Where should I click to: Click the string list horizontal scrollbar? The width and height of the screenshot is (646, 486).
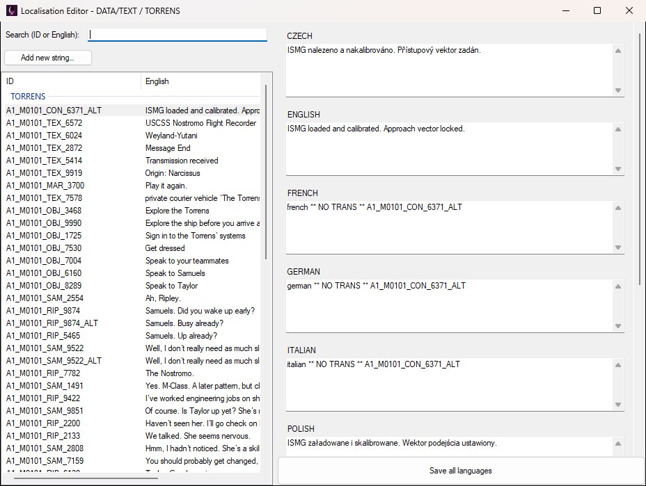[86, 478]
